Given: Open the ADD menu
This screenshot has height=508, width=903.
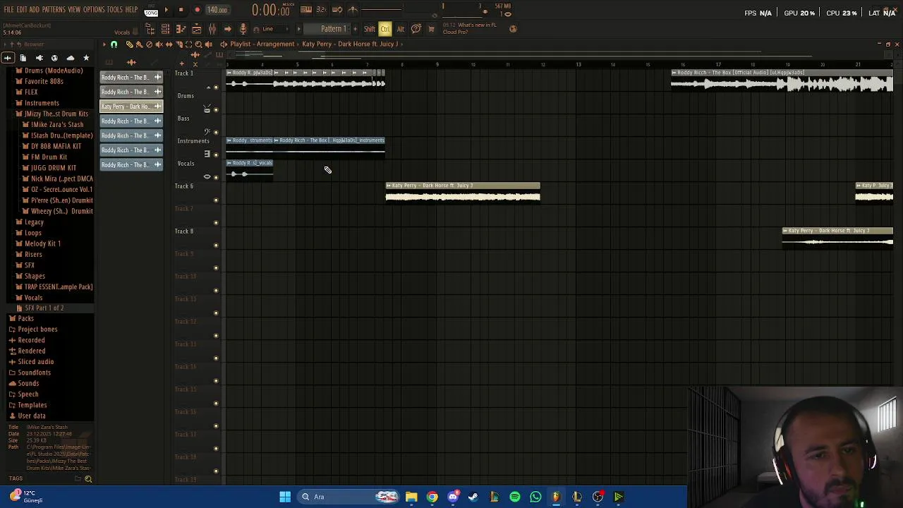Looking at the screenshot, I should (x=35, y=10).
